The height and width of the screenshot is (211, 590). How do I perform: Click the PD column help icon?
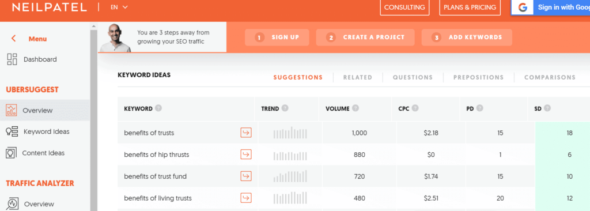click(480, 108)
